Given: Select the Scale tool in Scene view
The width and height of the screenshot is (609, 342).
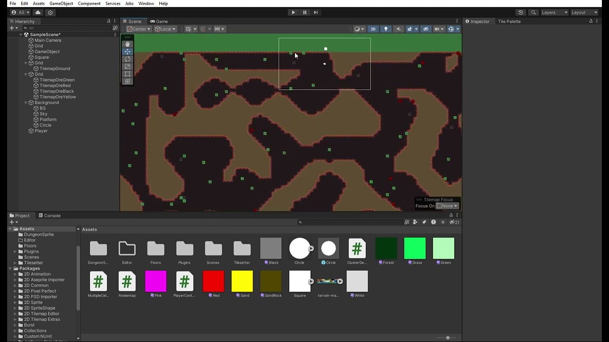Looking at the screenshot, I should [127, 66].
